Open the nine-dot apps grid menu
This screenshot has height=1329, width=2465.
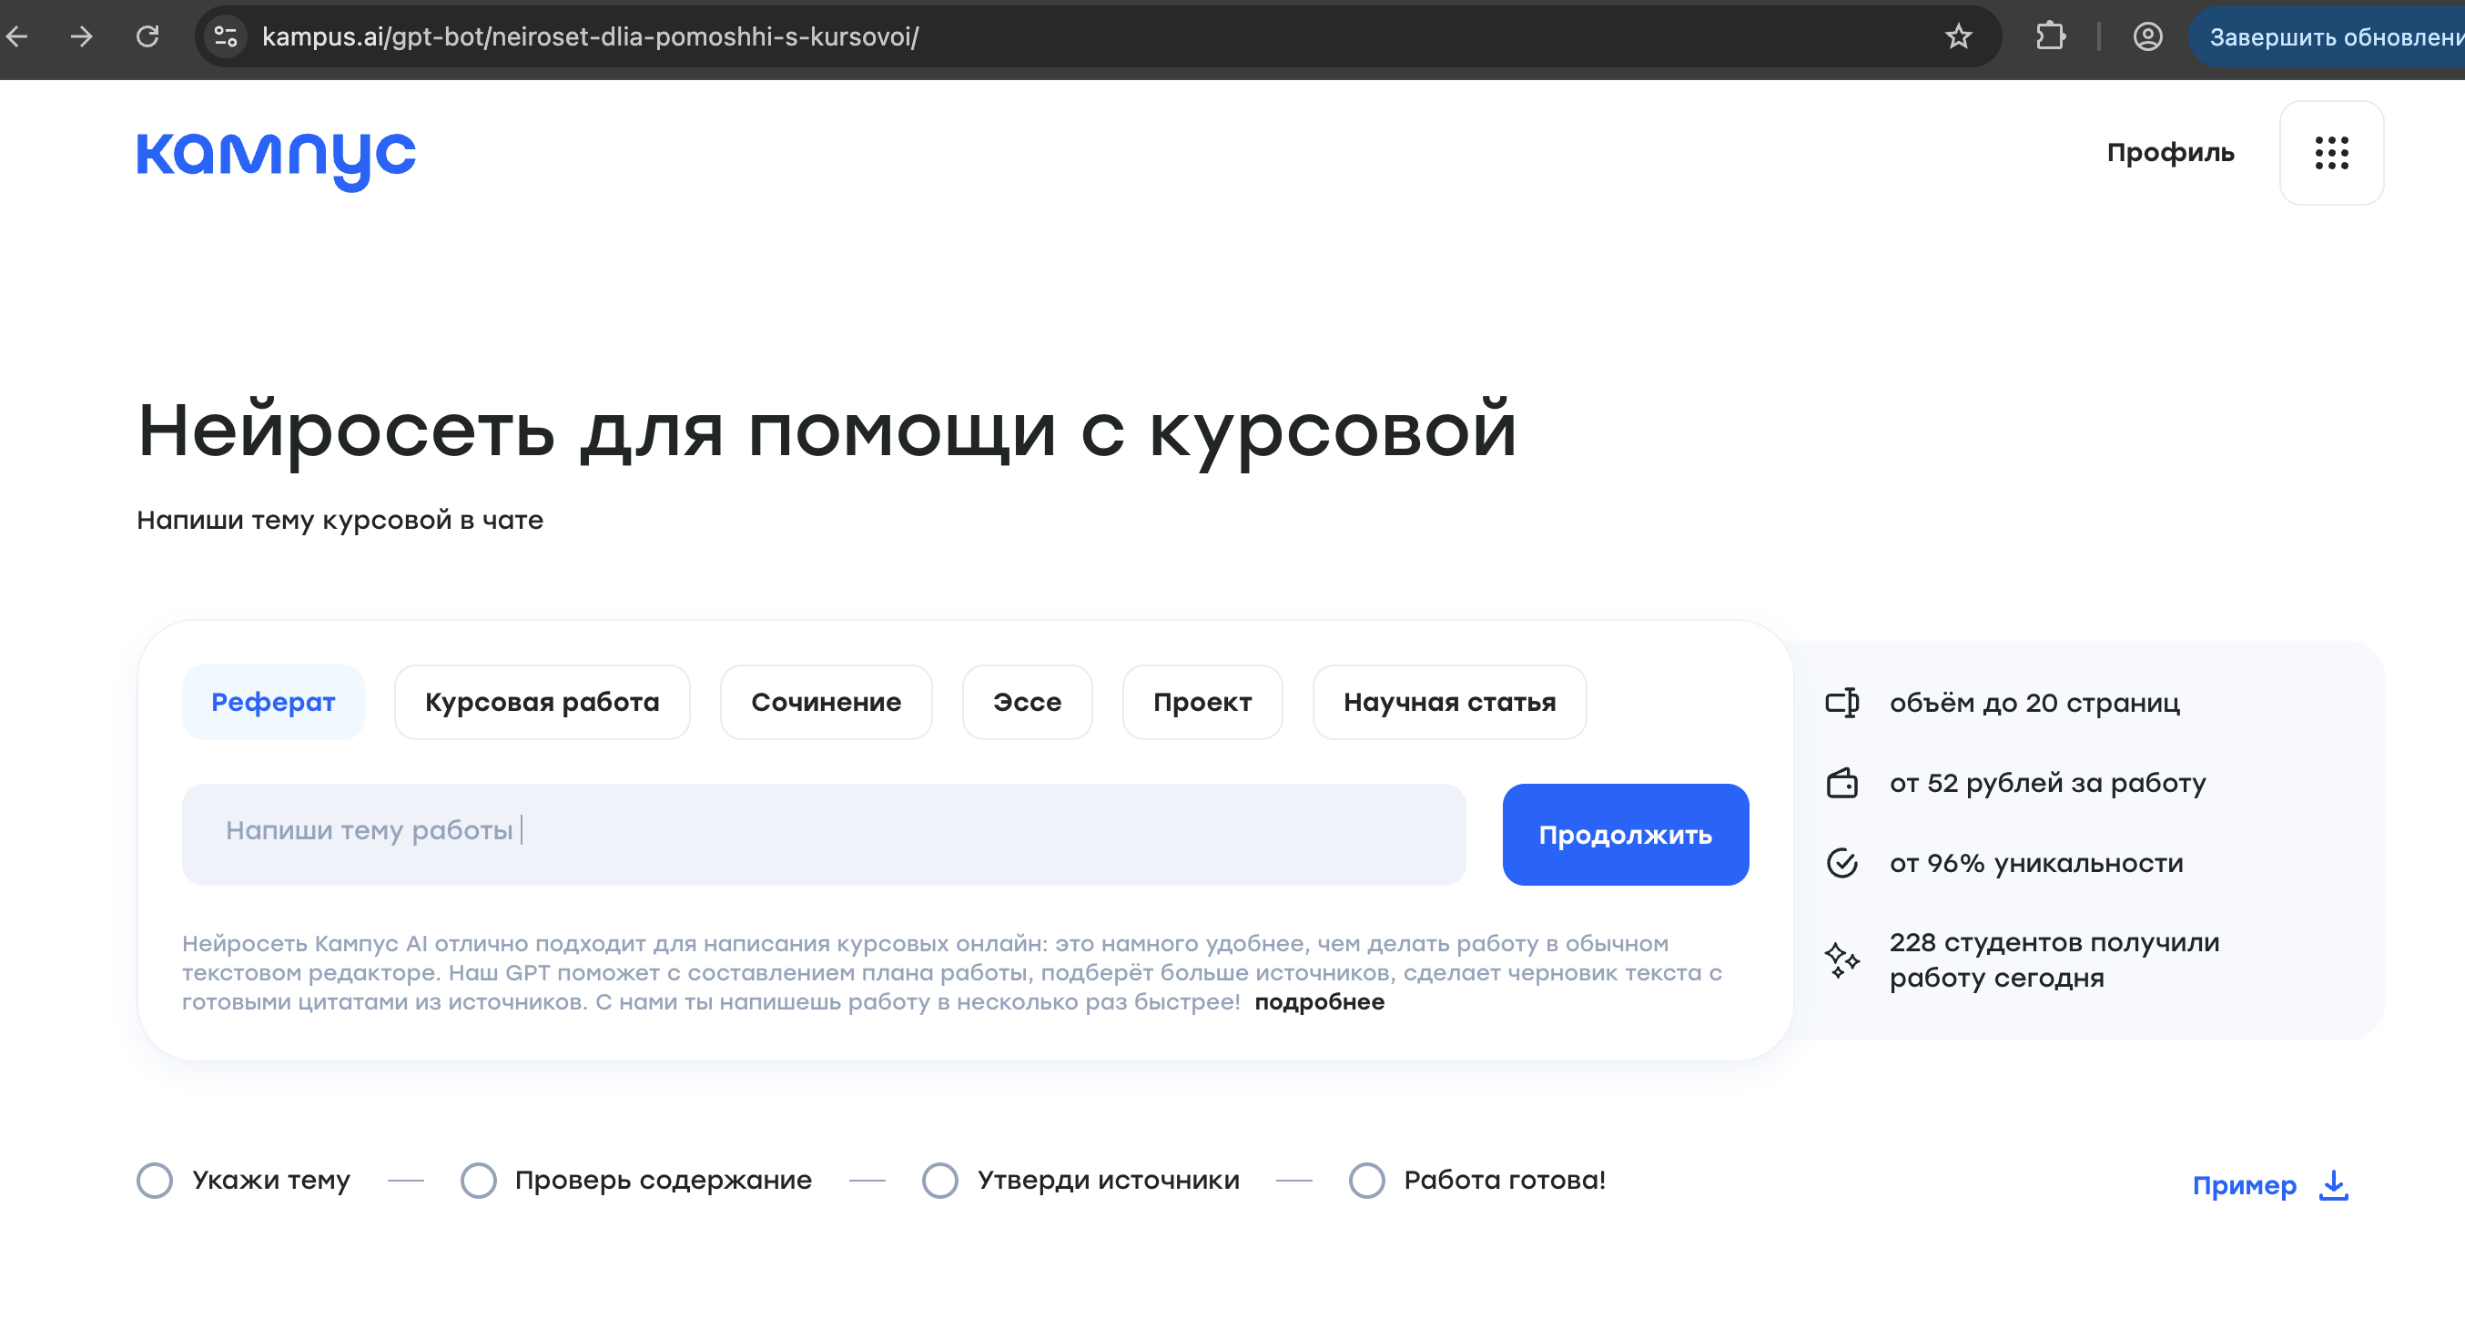tap(2331, 153)
